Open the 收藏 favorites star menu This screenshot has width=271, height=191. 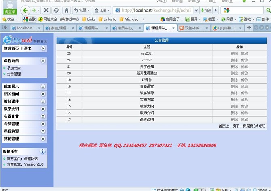click(10, 19)
